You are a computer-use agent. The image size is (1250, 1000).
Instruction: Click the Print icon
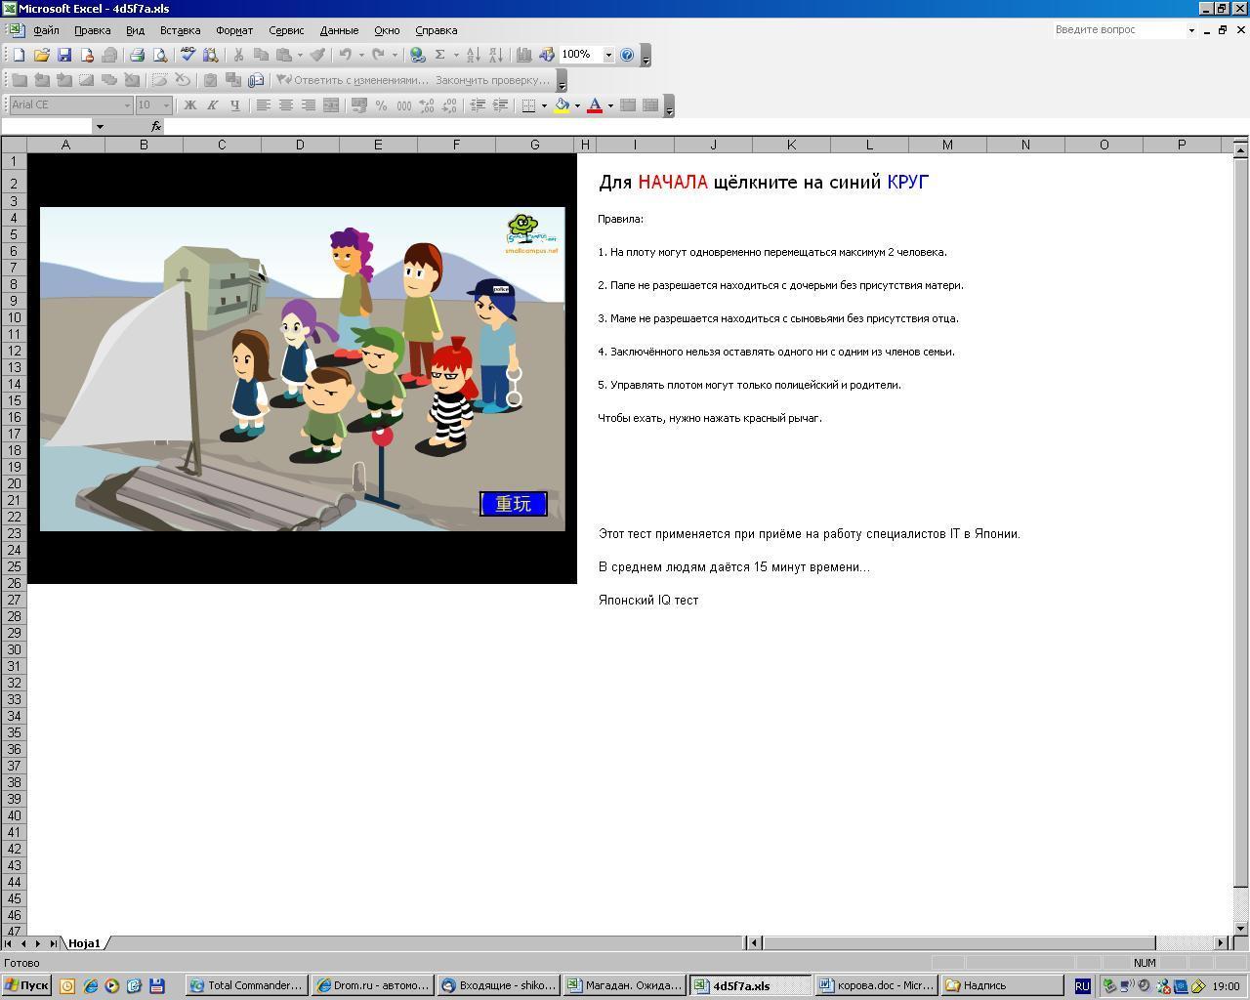point(137,56)
